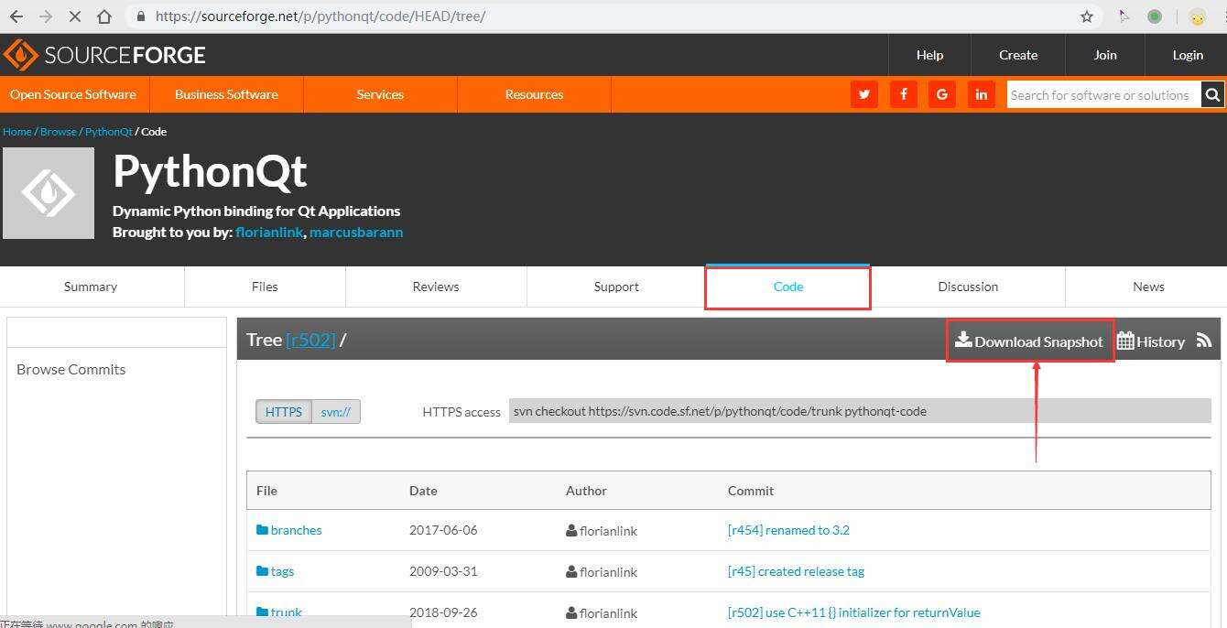Stop loading the page
Viewport: 1227px width, 628px height.
(75, 16)
